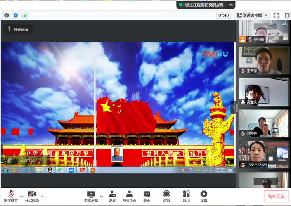The height and width of the screenshot is (206, 291).
Task: Open emoji picker beside 说点什么
Action: [10, 160]
